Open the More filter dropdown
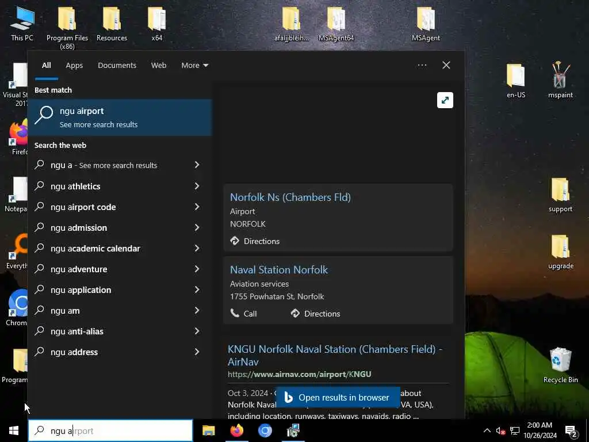This screenshot has height=442, width=589. 194,66
